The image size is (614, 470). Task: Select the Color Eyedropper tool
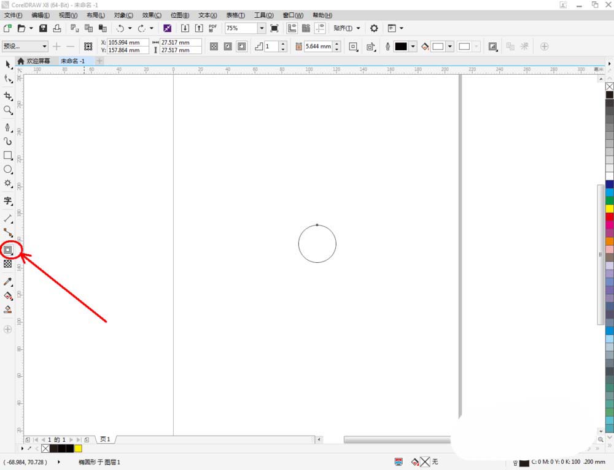point(8,281)
